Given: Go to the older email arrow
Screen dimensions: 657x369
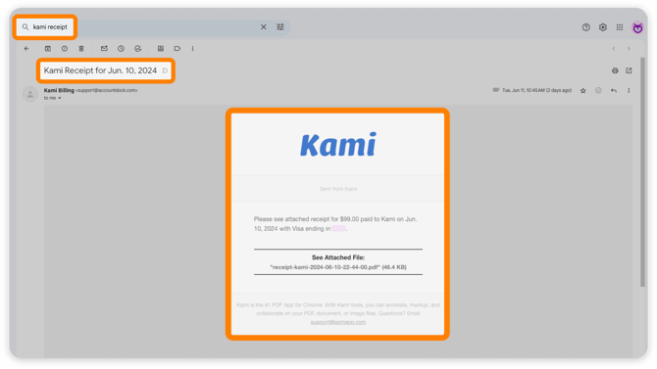Looking at the screenshot, I should point(629,49).
